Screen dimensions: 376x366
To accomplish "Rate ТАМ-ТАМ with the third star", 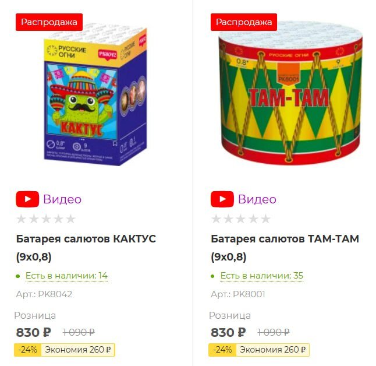I will point(240,219).
